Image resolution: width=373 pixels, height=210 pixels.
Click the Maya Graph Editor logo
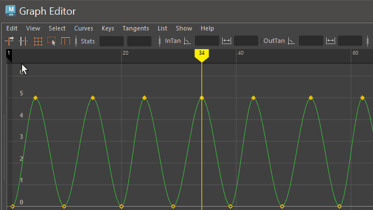[11, 11]
